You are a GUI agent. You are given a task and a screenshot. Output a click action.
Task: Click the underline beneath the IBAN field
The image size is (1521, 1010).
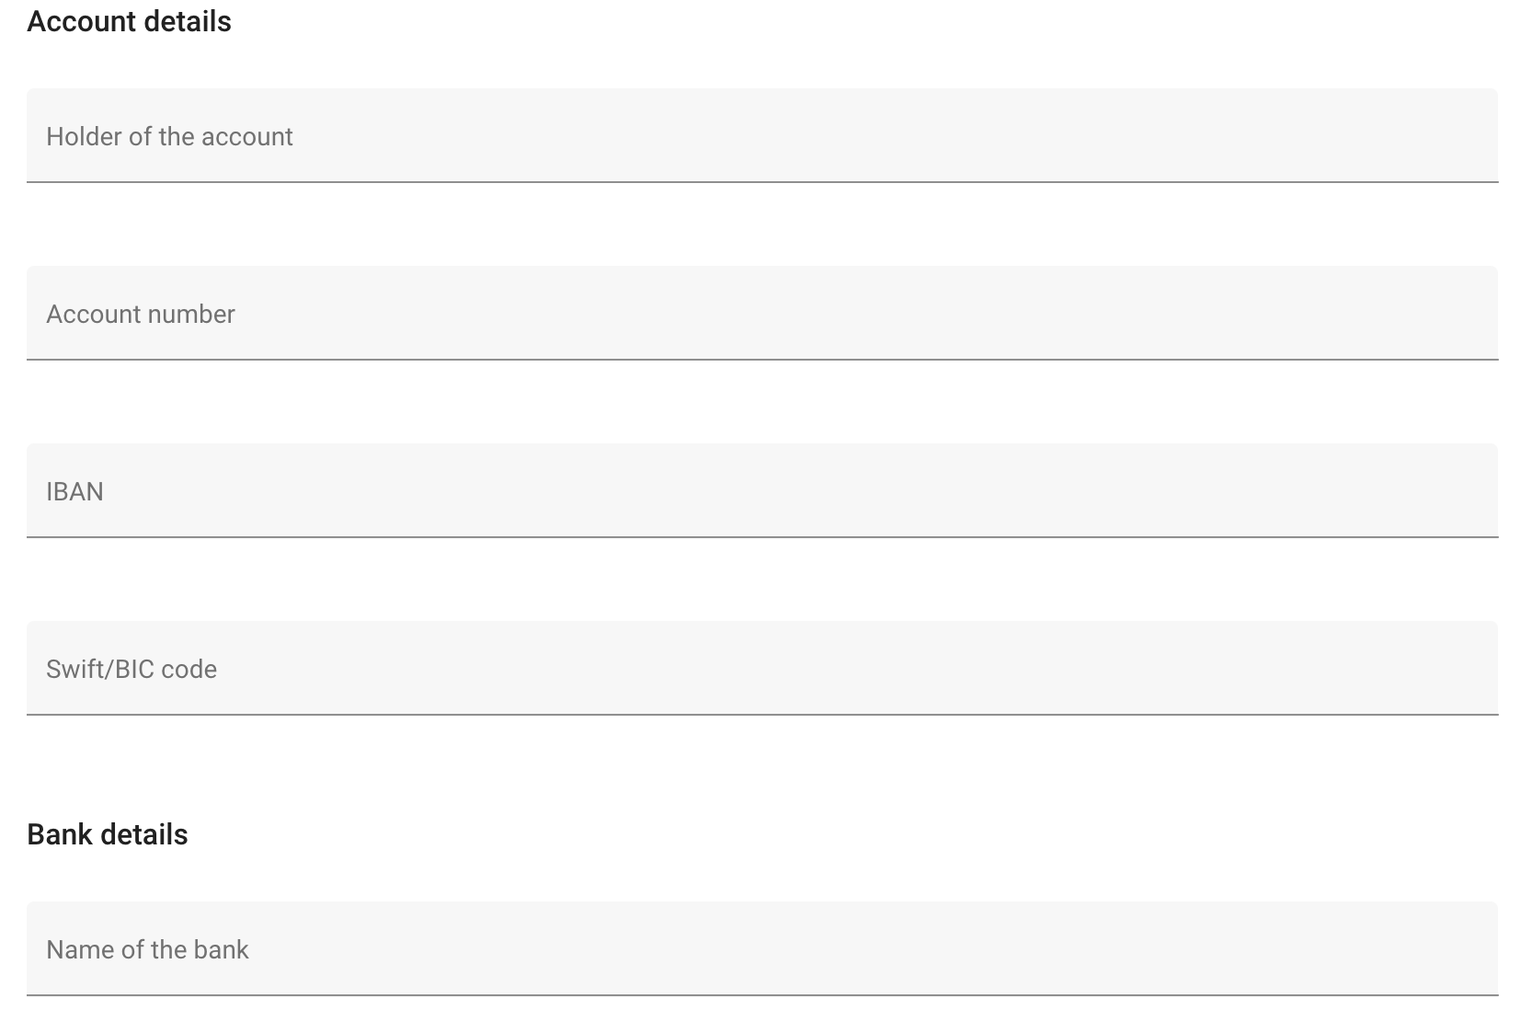coord(761,537)
